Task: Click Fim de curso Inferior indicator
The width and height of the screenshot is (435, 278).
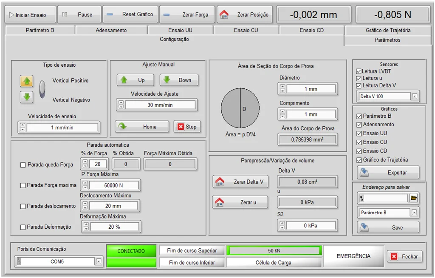Action: [192, 262]
